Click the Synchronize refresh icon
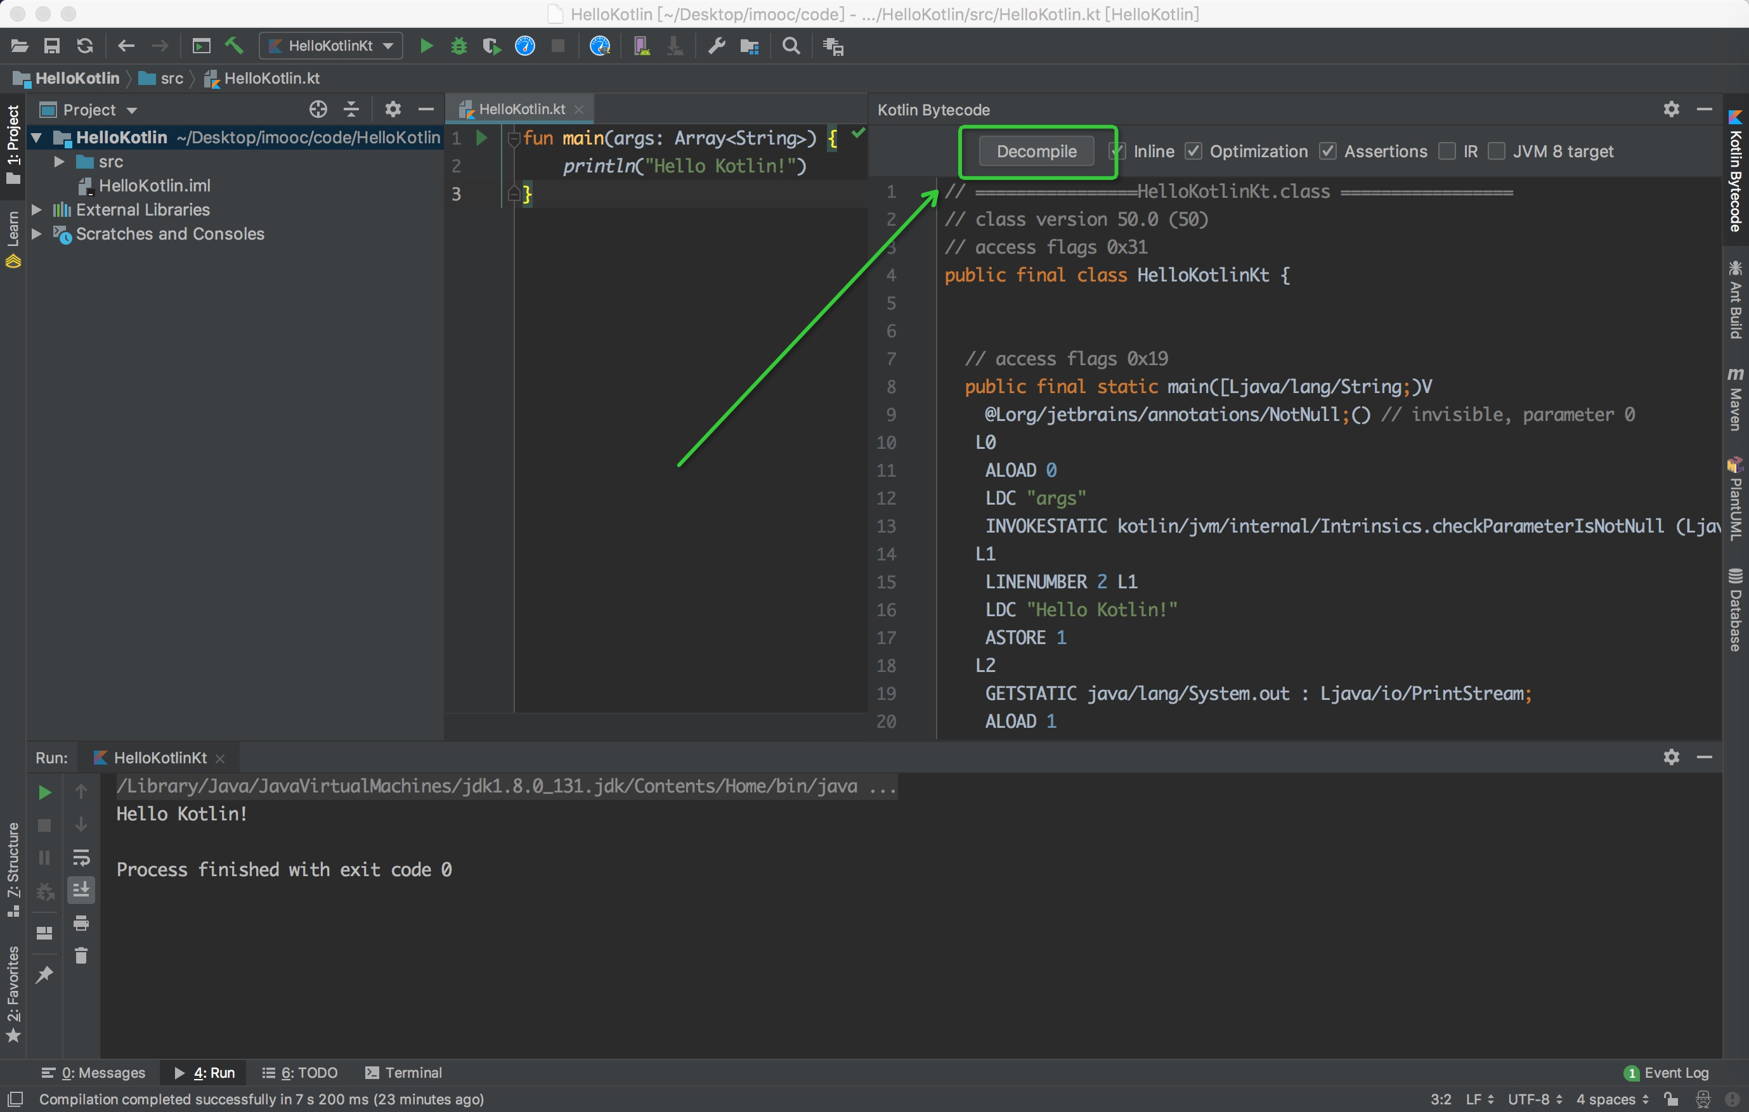The image size is (1749, 1112). click(85, 46)
